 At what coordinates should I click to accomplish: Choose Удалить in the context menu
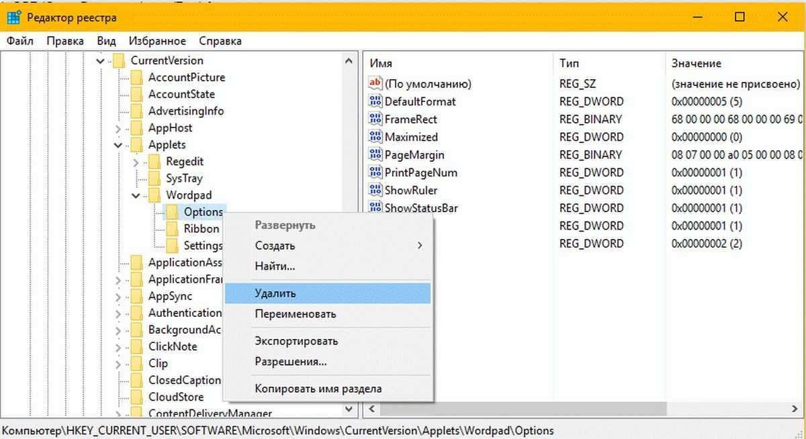275,293
